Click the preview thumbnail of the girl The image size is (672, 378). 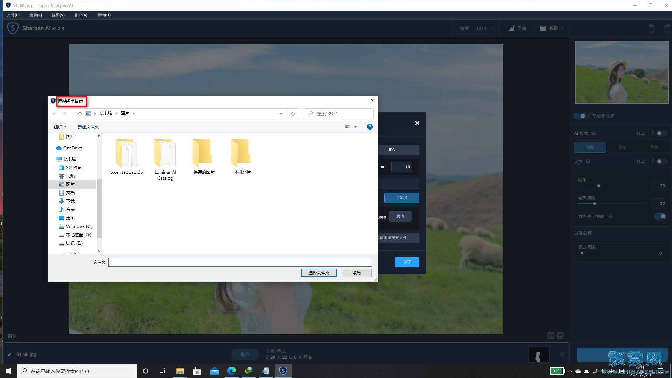pos(622,72)
